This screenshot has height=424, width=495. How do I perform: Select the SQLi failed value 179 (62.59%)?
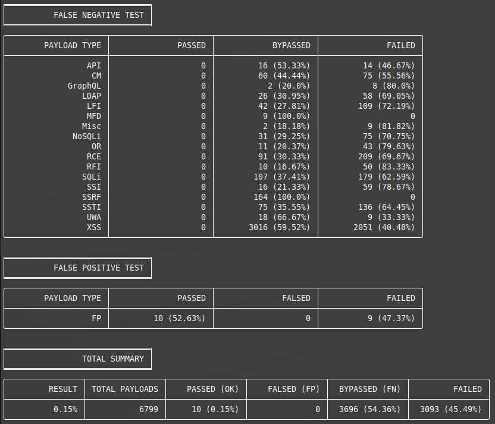389,177
